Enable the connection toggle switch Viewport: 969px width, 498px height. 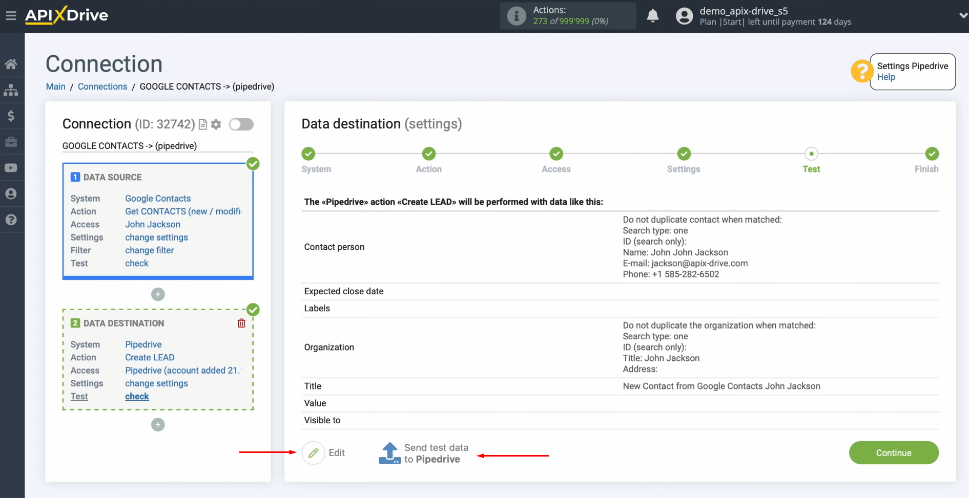pyautogui.click(x=241, y=124)
